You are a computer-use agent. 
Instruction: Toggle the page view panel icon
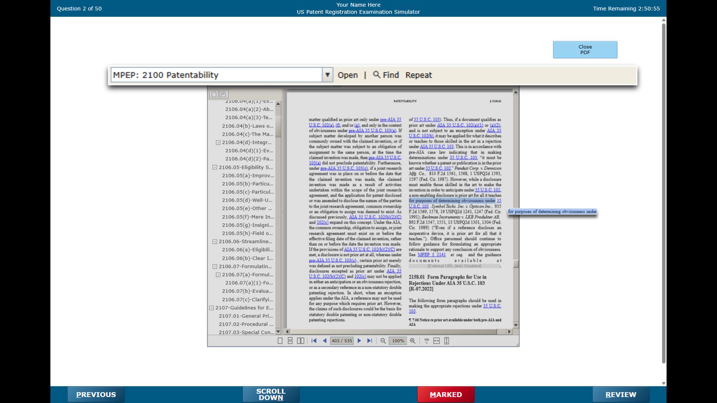coord(214,94)
